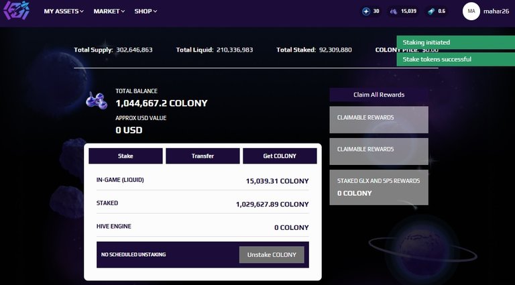Expand the MY ASSETS dropdown menu

point(64,11)
